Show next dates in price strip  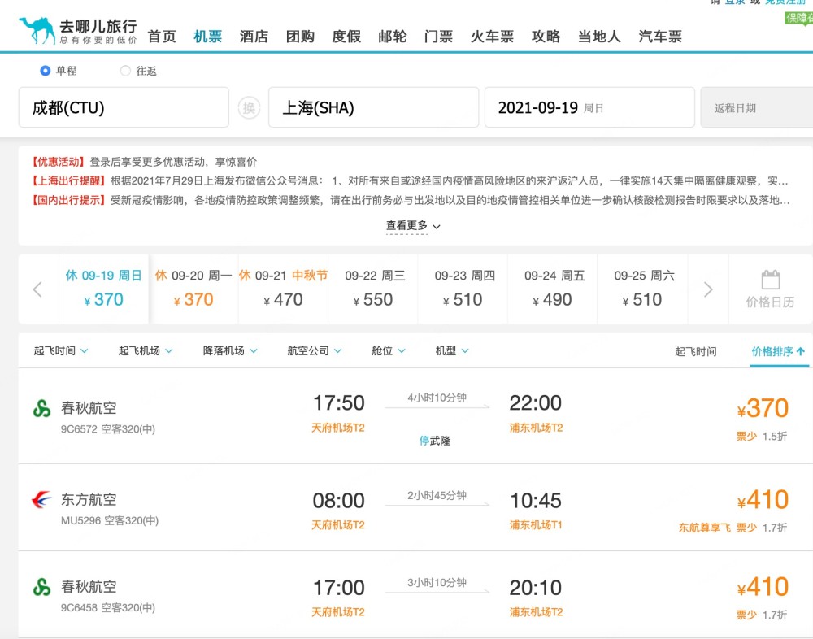click(708, 289)
